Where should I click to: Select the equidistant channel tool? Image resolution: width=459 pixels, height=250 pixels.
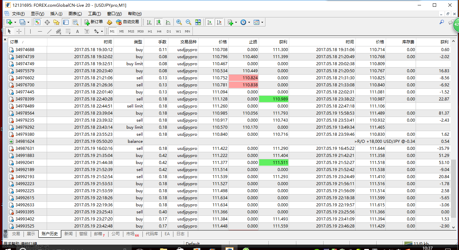click(58, 31)
